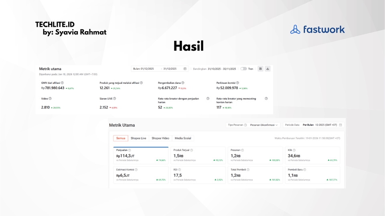Select the Pembeli Baru 1,1RB card
Viewport: 385px width, 216px height.
point(312,175)
